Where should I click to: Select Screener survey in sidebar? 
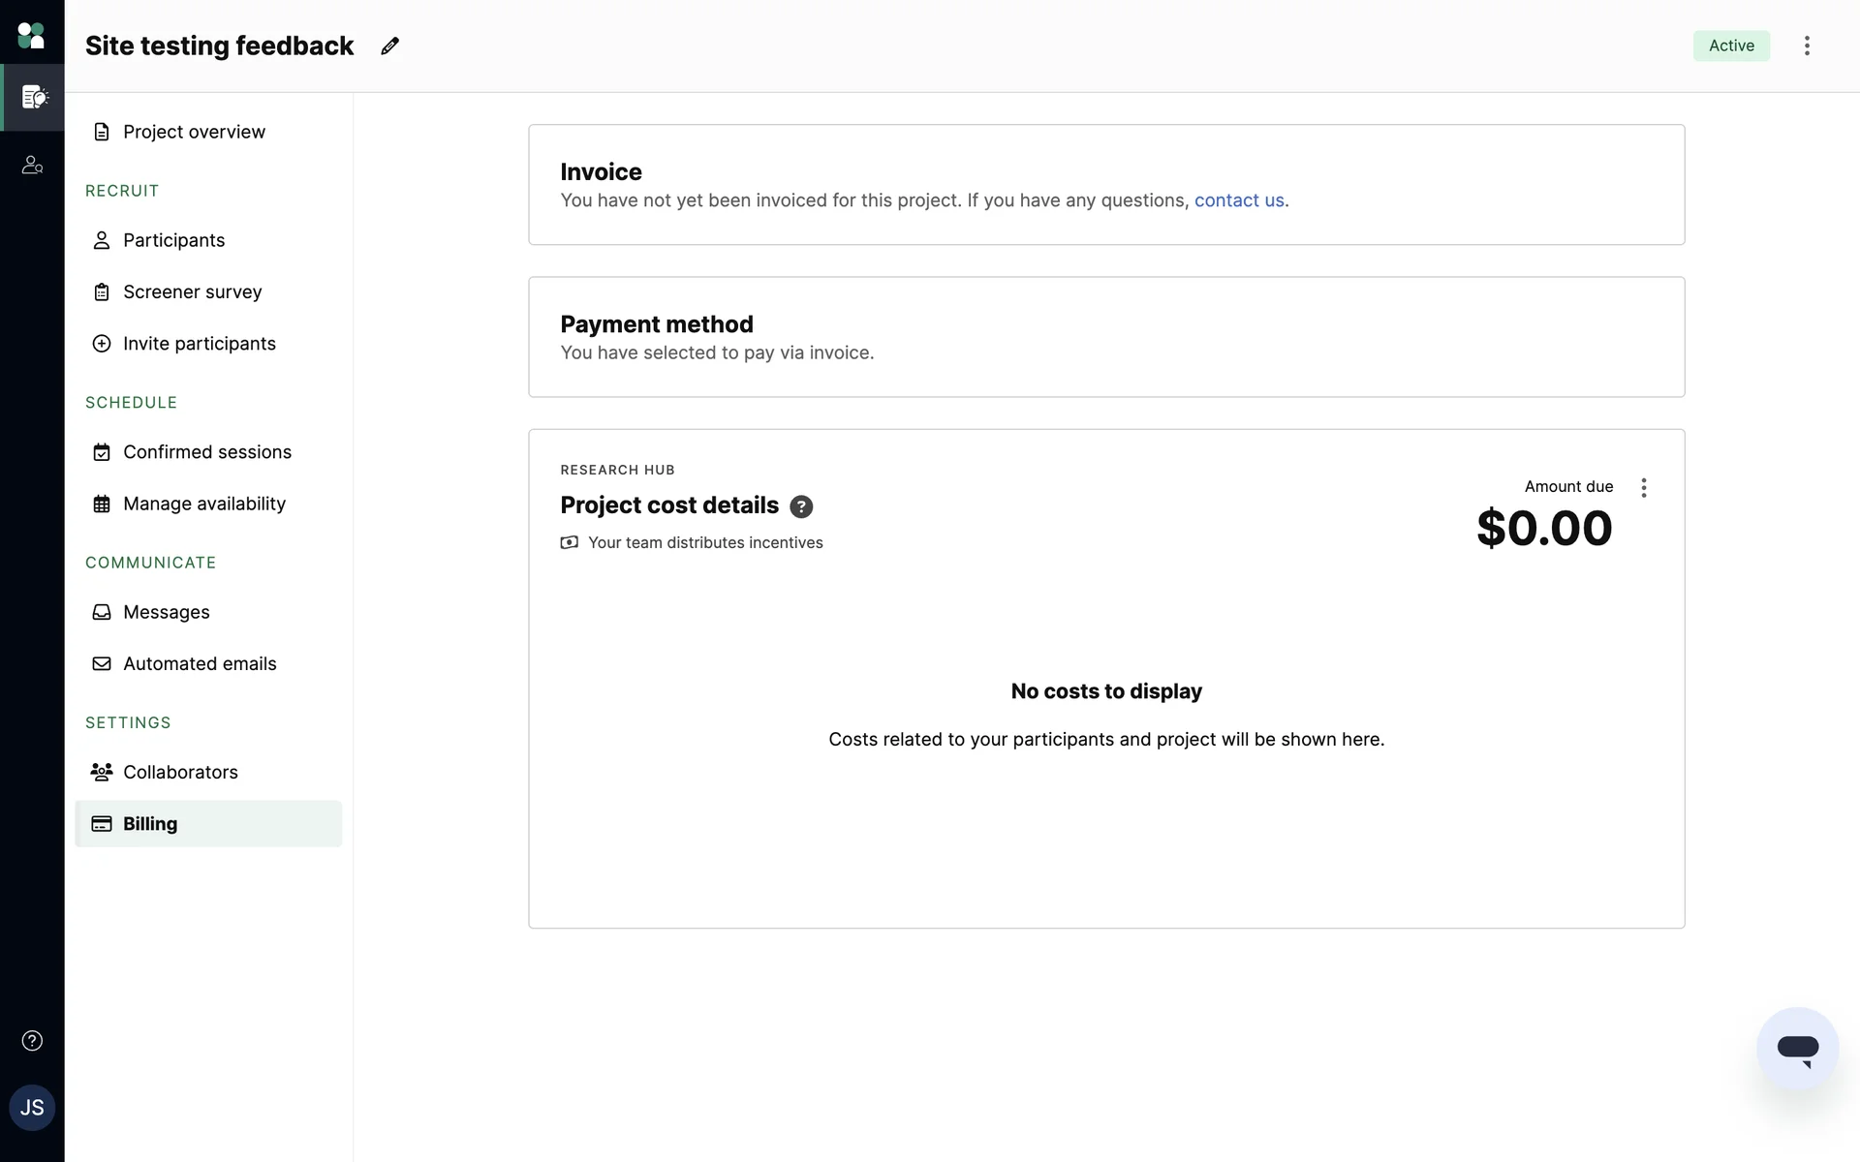tap(192, 292)
